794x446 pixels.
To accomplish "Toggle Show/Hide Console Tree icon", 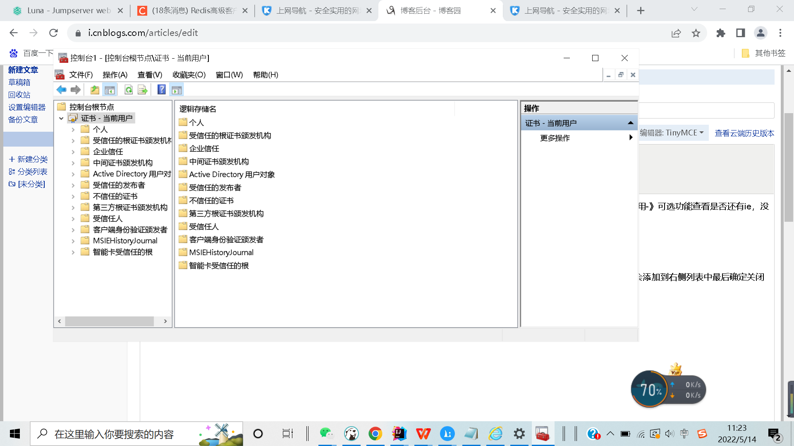I will (110, 90).
